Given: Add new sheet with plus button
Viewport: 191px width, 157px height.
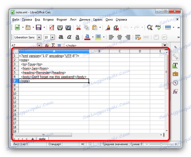Looking at the screenshot, I should pos(32,139).
